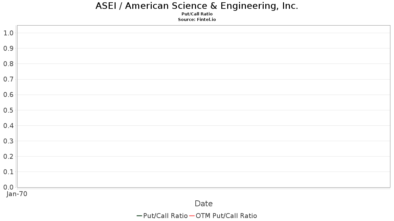
Task: Click the Date axis label
Action: coord(204,204)
